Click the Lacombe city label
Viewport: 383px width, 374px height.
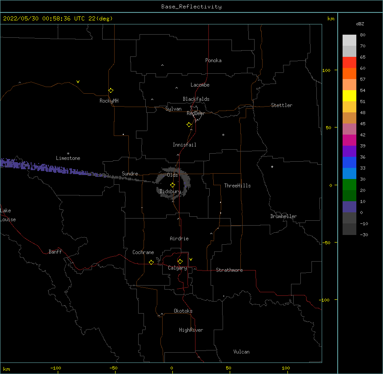(200, 85)
